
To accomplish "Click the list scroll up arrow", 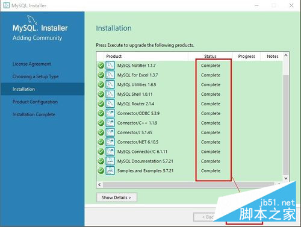I will click(x=286, y=55).
